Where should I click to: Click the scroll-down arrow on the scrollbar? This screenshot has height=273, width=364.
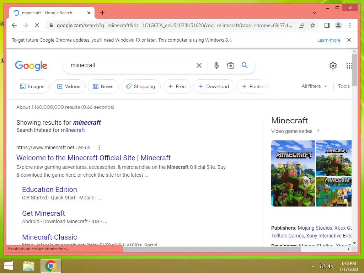[354, 243]
